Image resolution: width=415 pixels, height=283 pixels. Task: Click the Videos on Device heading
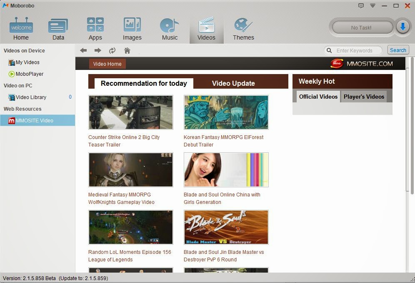[24, 50]
